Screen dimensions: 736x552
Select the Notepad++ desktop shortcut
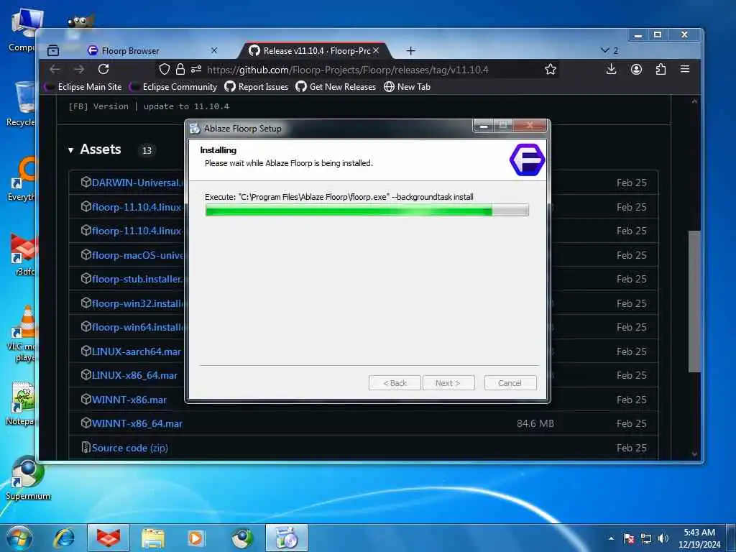pyautogui.click(x=21, y=404)
